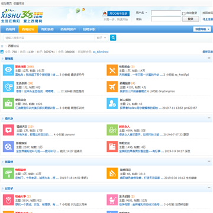213x213 pixels.
Task: Click the home icon in the breadcrumb
Action: (2, 46)
